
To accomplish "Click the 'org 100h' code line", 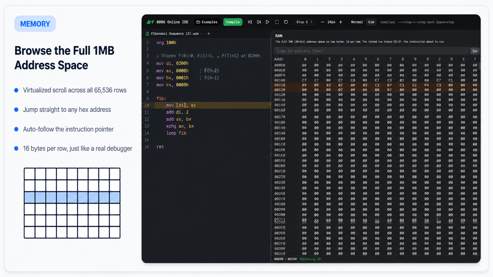I will click(166, 43).
